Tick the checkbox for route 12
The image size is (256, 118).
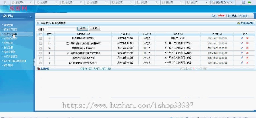tap(41, 43)
